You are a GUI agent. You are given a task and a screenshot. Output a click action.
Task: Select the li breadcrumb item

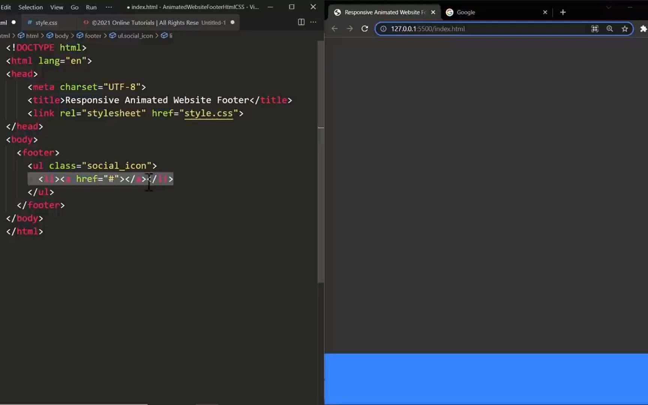[x=167, y=36]
